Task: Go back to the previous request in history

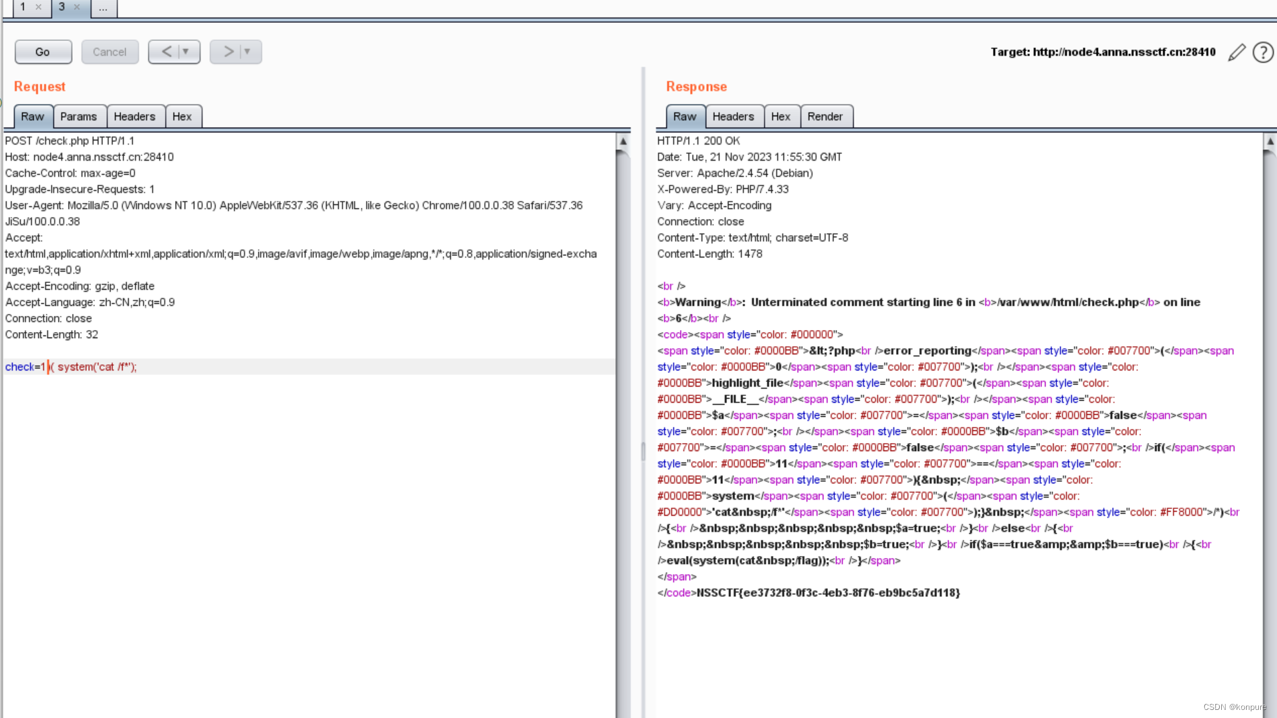Action: coord(166,52)
